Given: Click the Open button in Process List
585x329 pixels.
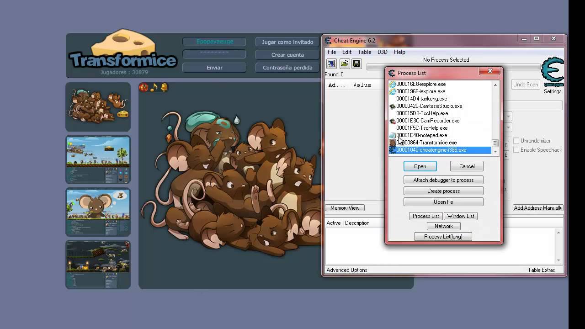Looking at the screenshot, I should (420, 166).
